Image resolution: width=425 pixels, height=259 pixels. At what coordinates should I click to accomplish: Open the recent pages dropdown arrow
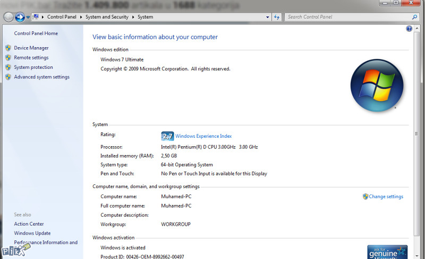point(28,17)
